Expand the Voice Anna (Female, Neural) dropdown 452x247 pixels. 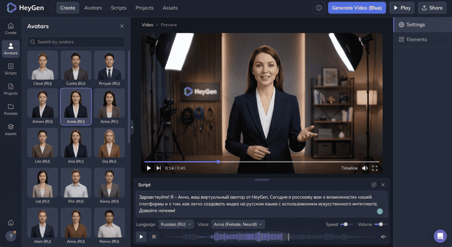tap(238, 224)
